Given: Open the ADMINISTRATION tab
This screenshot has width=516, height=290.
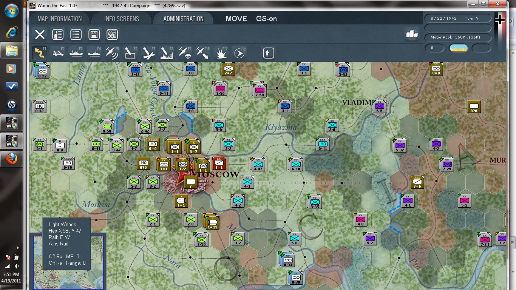Looking at the screenshot, I should tap(184, 19).
